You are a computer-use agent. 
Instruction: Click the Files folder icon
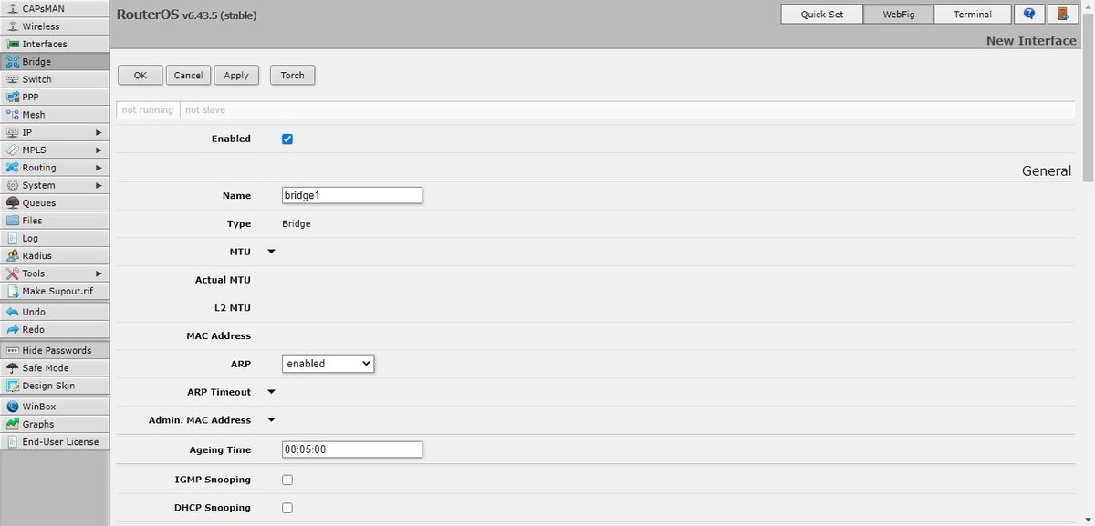coord(13,221)
